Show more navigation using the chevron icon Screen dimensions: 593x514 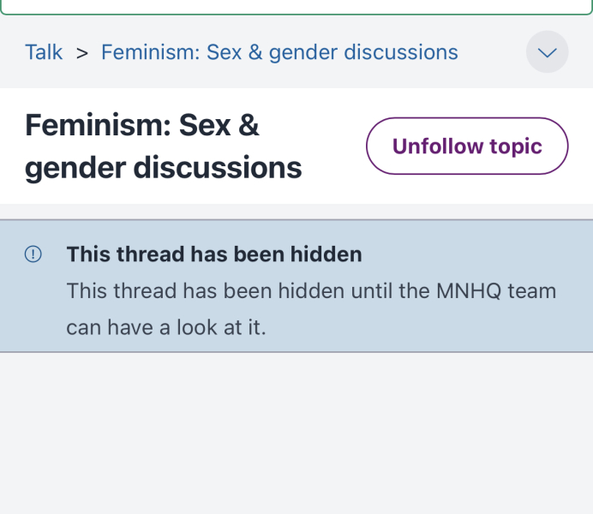click(x=547, y=52)
